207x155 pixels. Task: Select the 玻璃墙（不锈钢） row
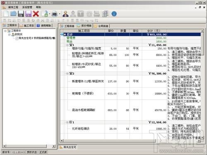130,93
